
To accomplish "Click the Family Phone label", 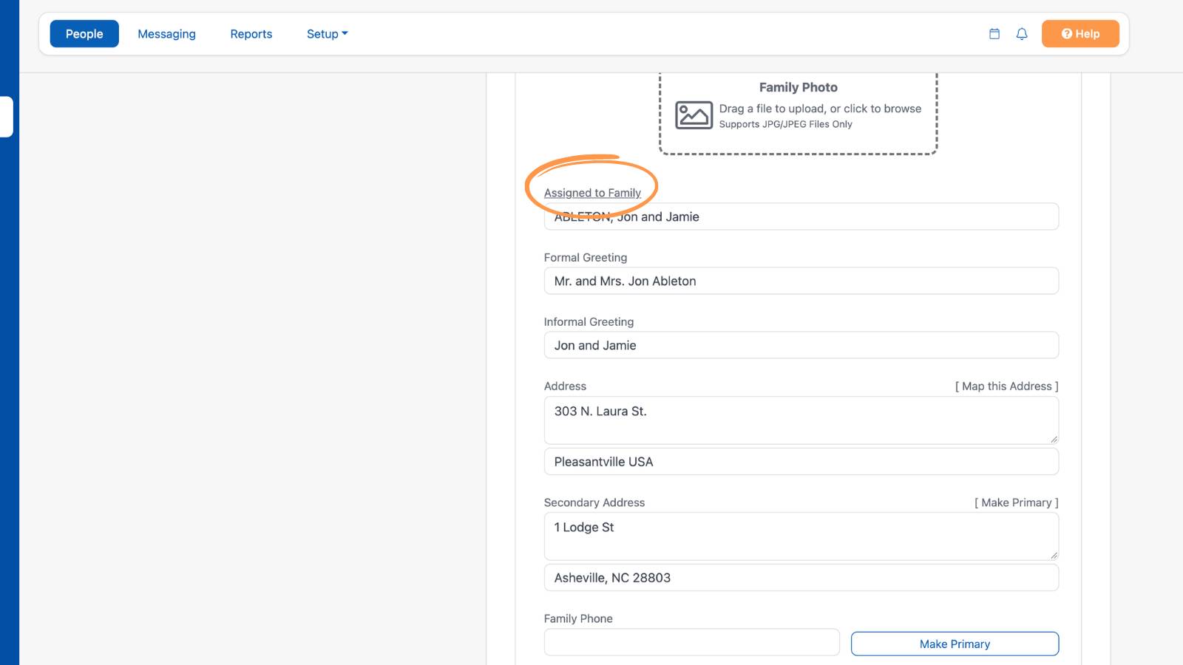I will pos(578,618).
